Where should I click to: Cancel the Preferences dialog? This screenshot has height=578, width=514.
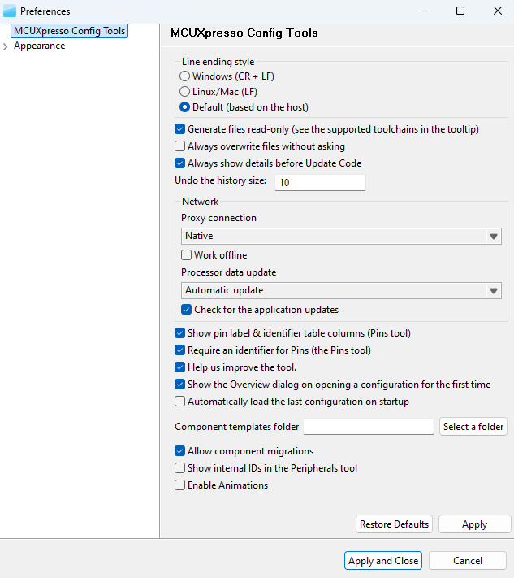pyautogui.click(x=468, y=561)
